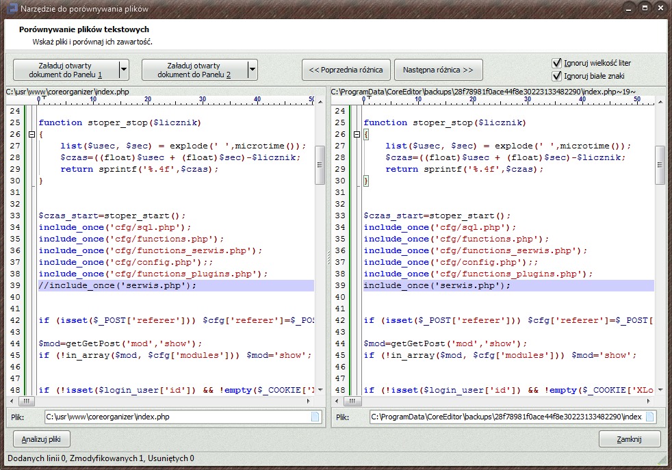Click the window resize grip in the corner
The width and height of the screenshot is (672, 470).
662,460
